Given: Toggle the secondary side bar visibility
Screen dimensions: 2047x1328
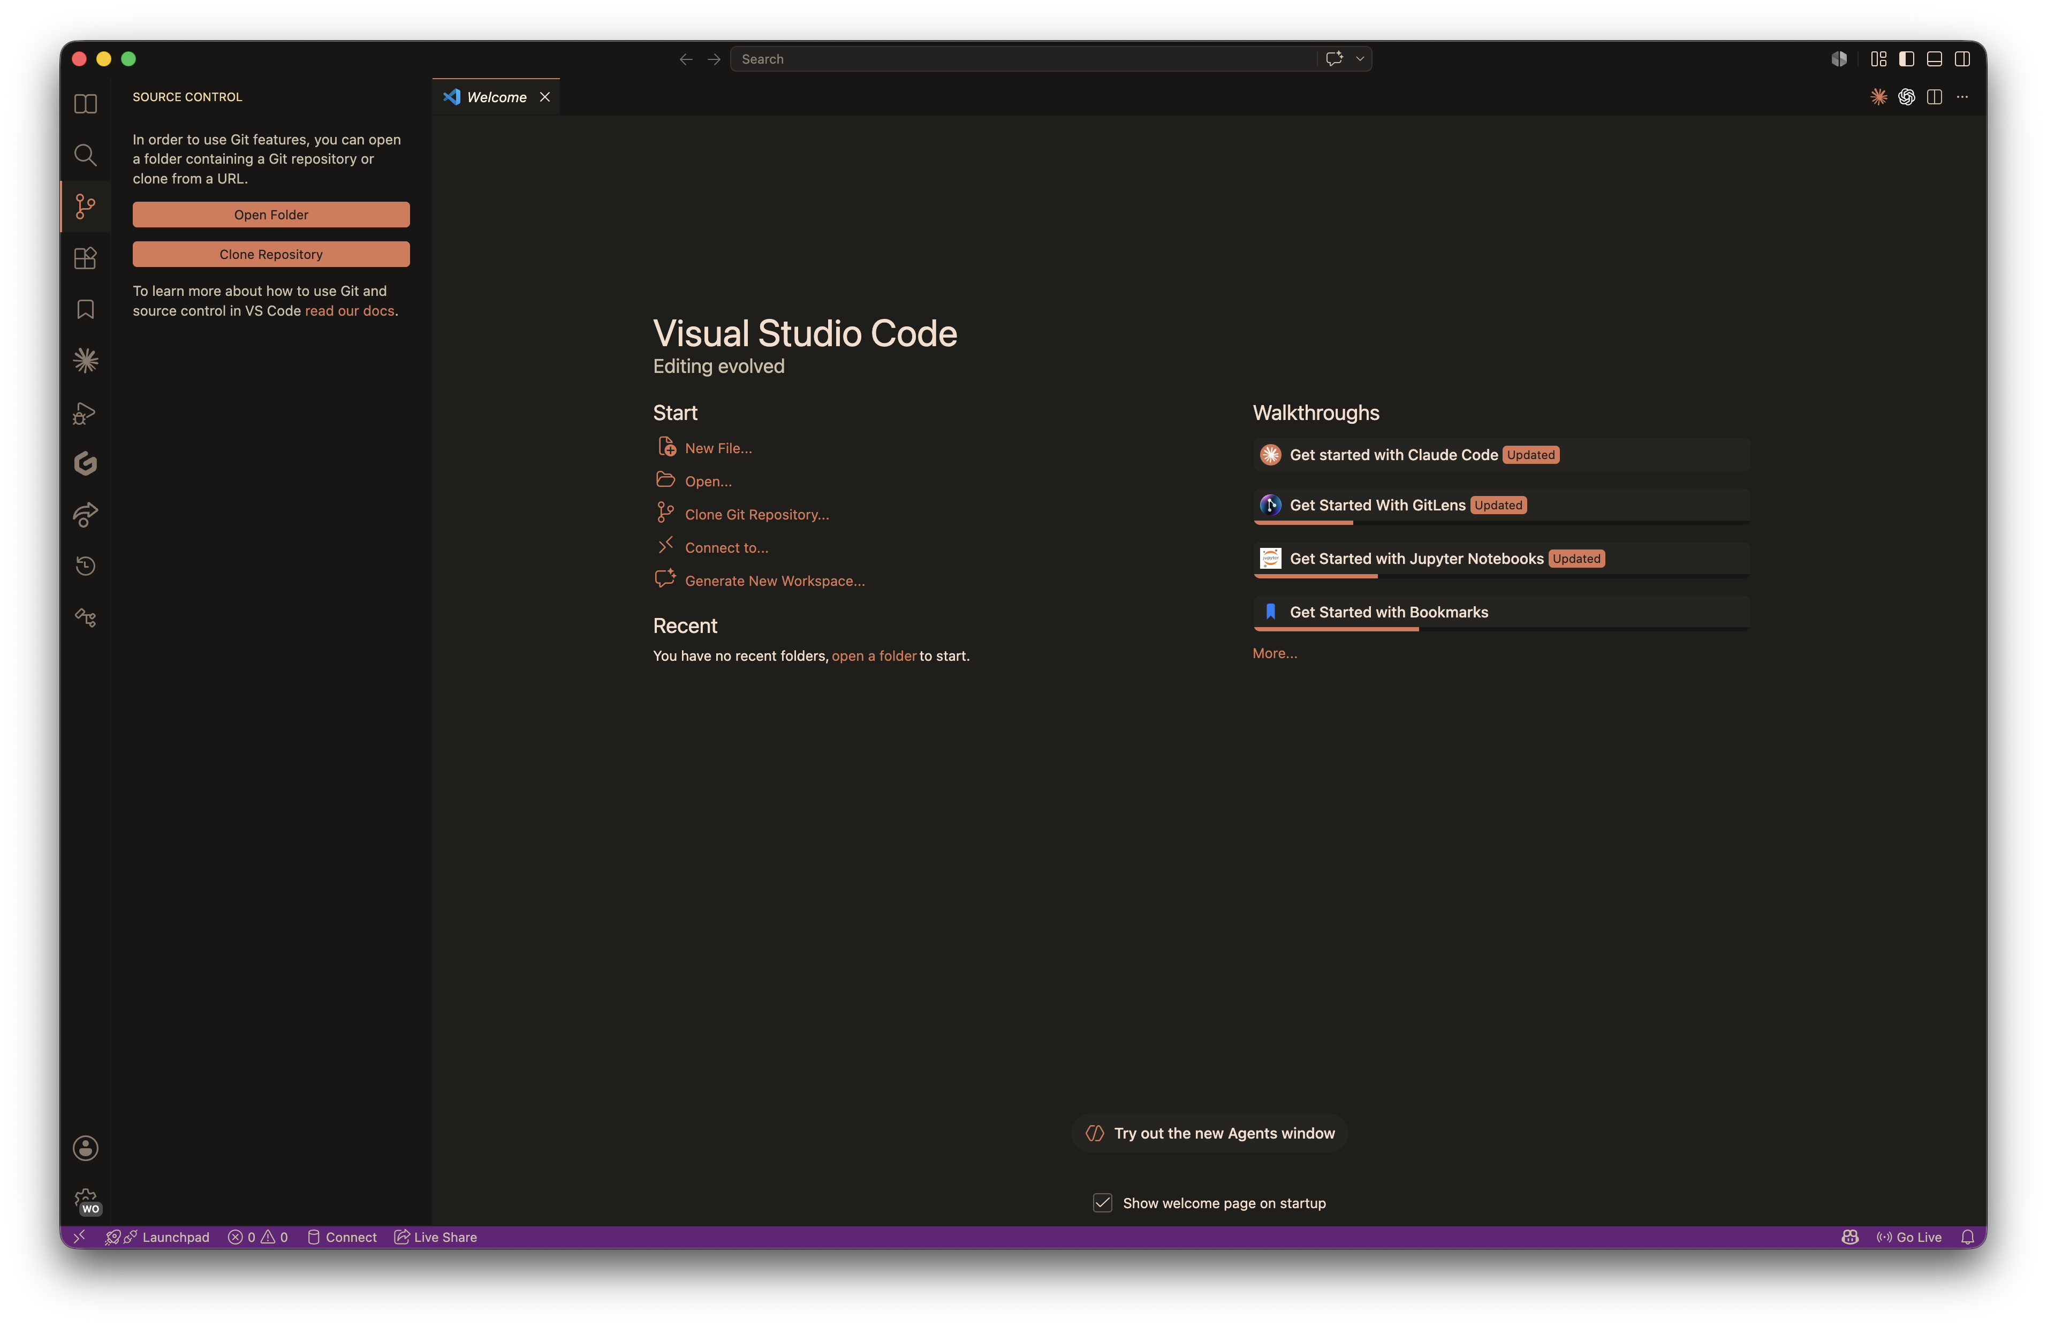Looking at the screenshot, I should click(1962, 58).
